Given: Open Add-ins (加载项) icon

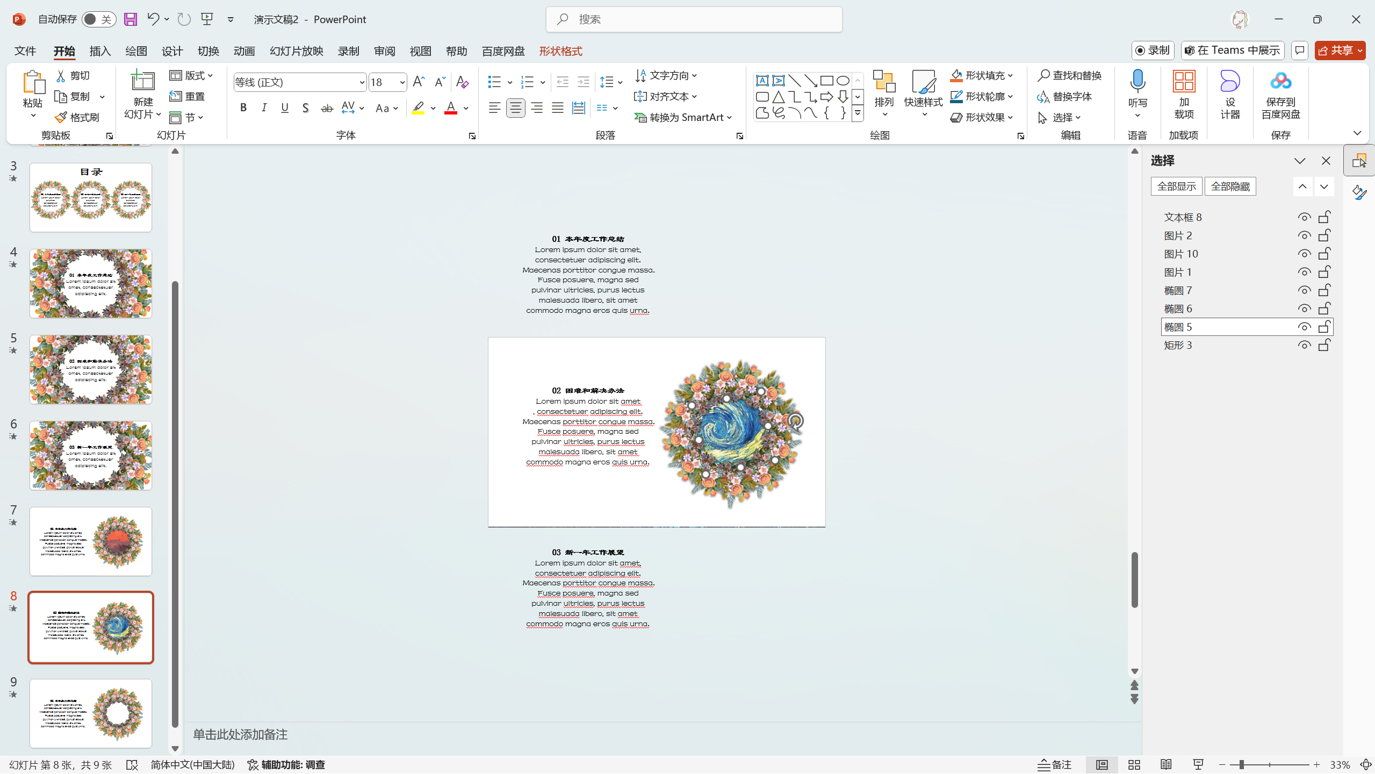Looking at the screenshot, I should (x=1184, y=82).
